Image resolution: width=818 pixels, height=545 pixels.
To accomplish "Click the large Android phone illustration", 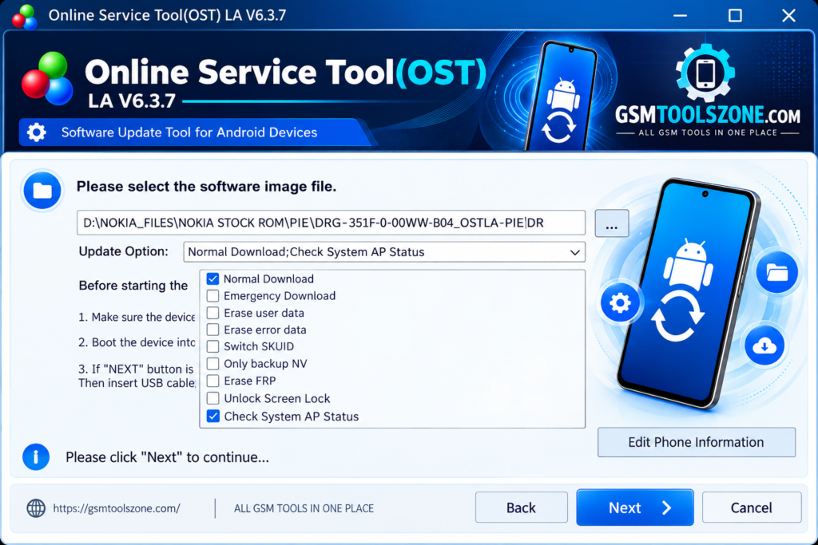I will 688,294.
